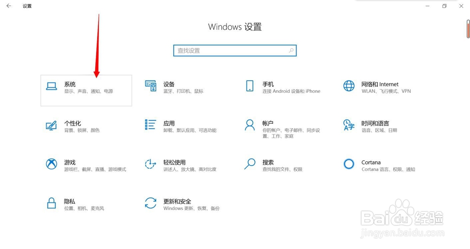Click the vertical scrollbar thumb
This screenshot has width=470, height=249.
pyautogui.click(x=468, y=29)
